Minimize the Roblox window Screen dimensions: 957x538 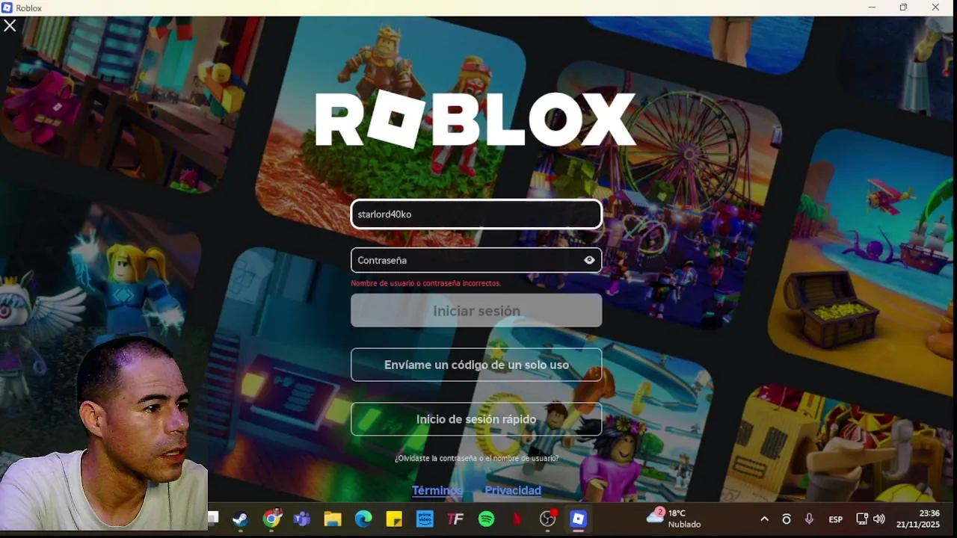pos(872,7)
